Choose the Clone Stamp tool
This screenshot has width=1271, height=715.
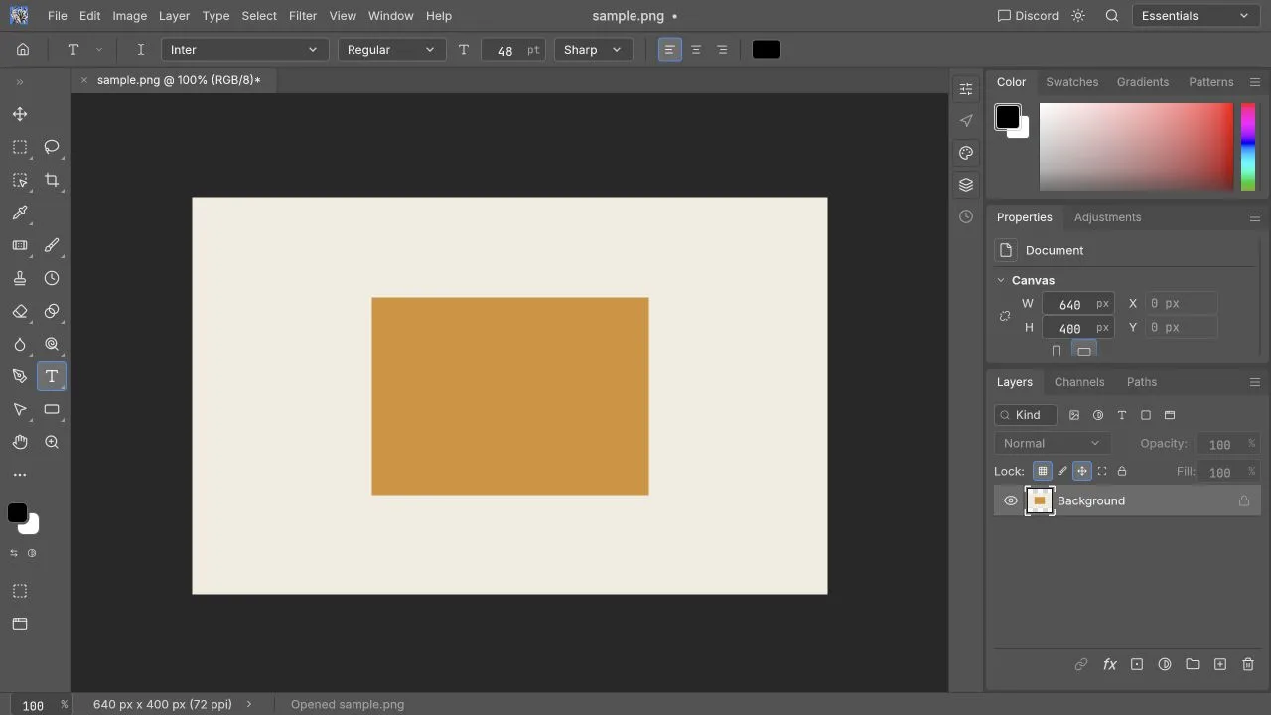(x=20, y=278)
